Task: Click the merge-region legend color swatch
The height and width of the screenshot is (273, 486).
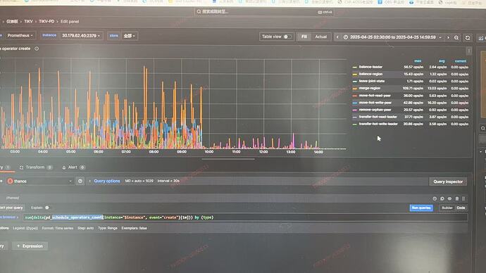Action: [x=354, y=89]
